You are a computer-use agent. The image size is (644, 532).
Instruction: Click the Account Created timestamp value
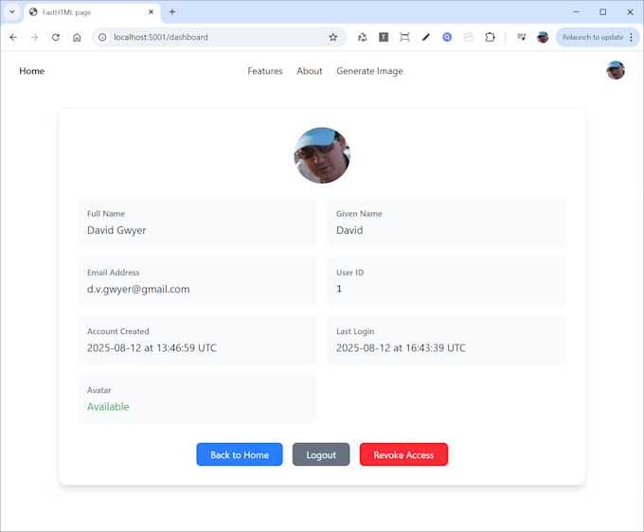(152, 348)
